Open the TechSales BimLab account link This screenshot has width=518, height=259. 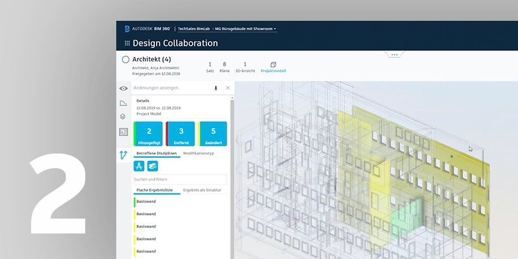click(x=193, y=29)
